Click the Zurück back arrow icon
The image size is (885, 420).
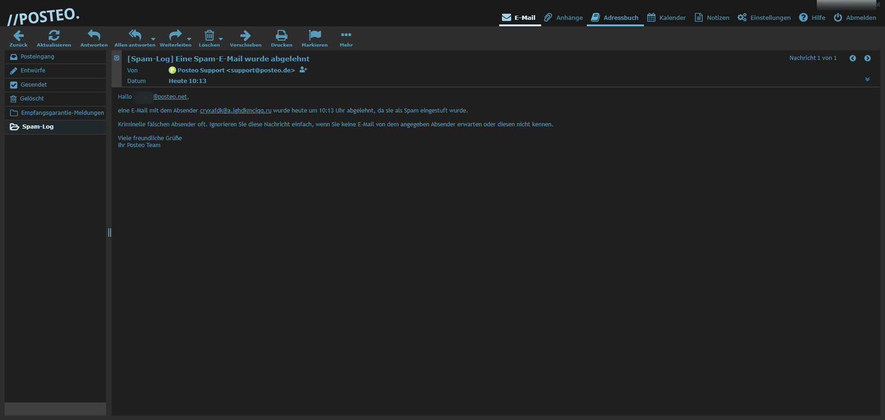coord(18,35)
